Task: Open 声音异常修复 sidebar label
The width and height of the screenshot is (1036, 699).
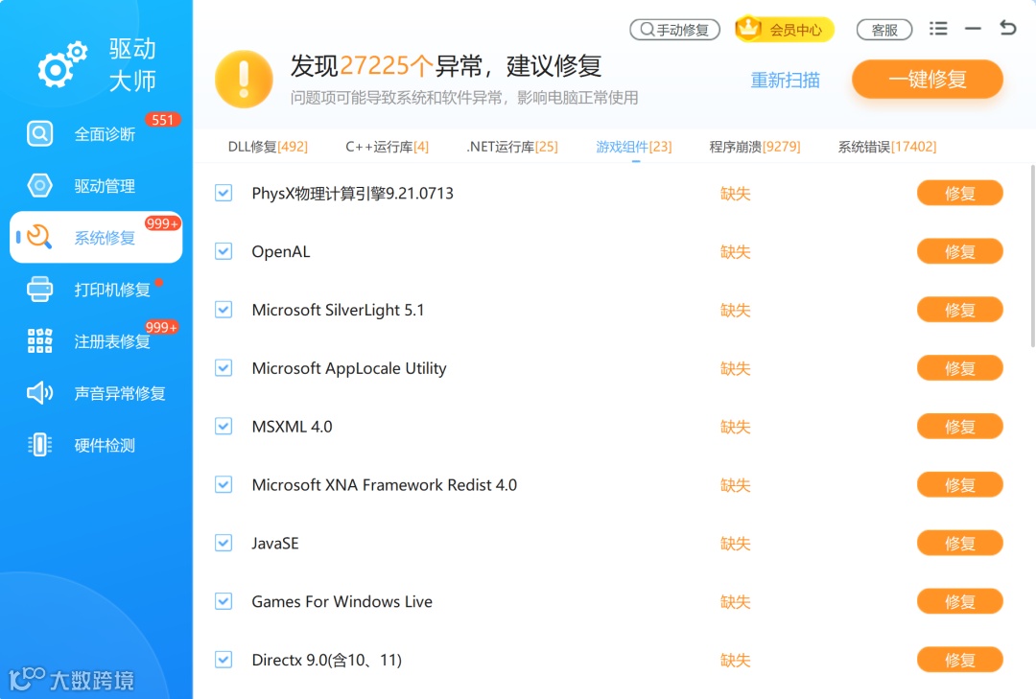Action: point(120,393)
